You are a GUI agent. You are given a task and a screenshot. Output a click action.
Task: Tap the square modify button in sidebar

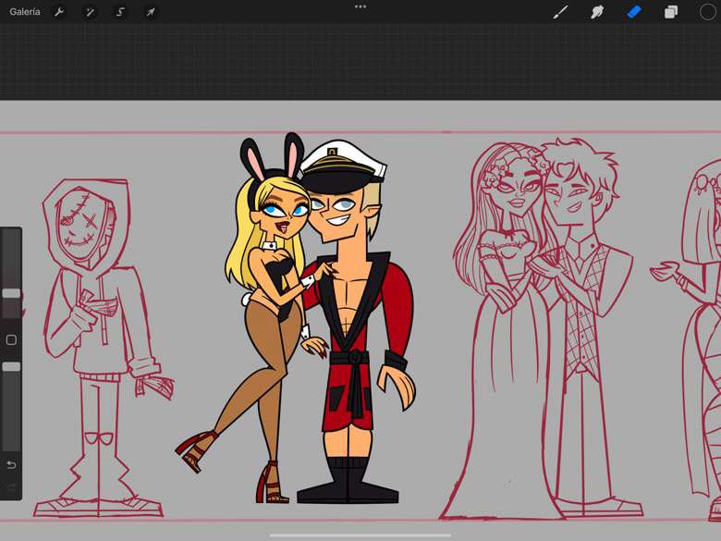click(11, 340)
